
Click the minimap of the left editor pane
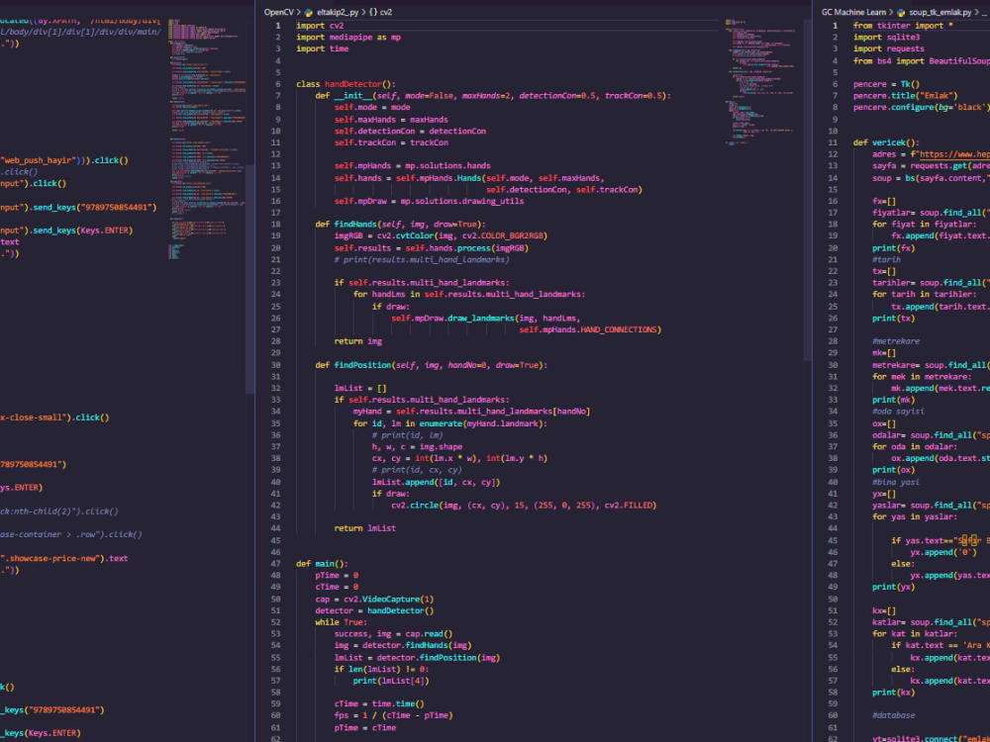tap(207, 139)
